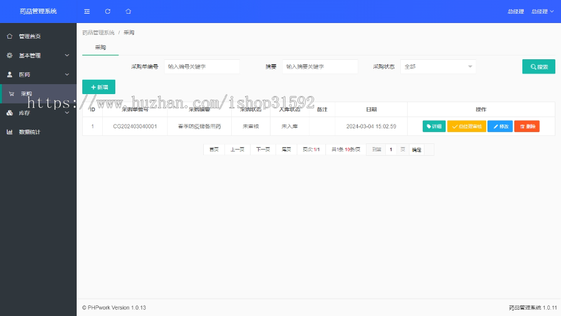Screen dimensions: 561x316
Task: Click the 总经理审核 button
Action: click(466, 127)
